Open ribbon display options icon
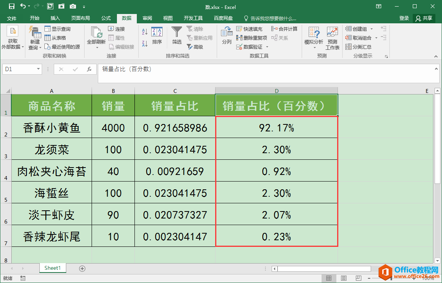442x283 pixels. pyautogui.click(x=378, y=6)
